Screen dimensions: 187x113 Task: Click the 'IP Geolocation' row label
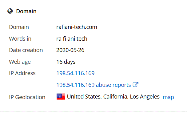pyautogui.click(x=27, y=97)
